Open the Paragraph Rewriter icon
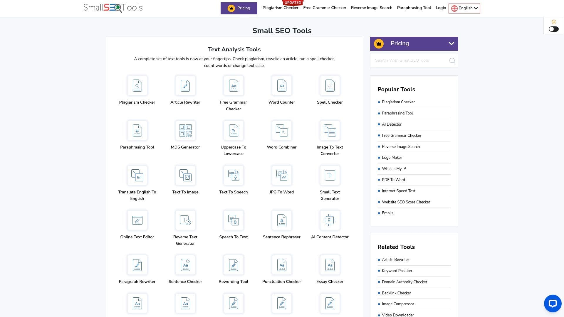564x317 pixels. 137,265
